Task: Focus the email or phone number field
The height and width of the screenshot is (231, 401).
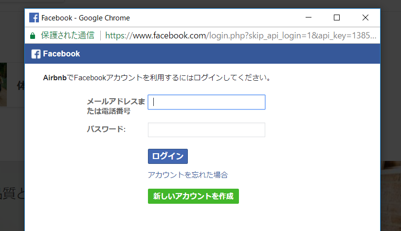Action: tap(206, 102)
